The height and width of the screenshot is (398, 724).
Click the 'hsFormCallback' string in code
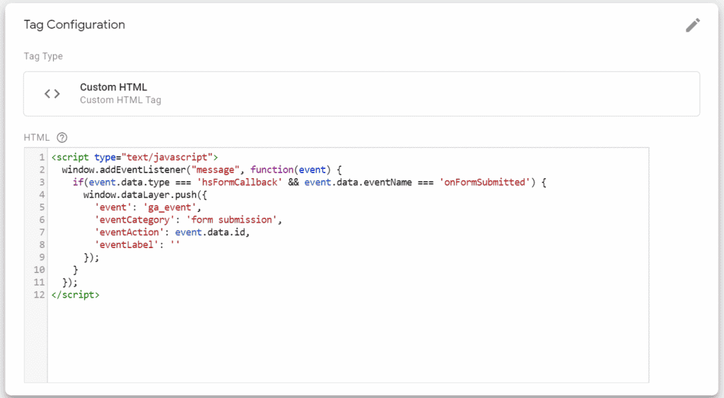(239, 182)
